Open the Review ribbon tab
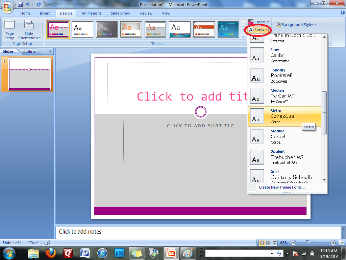This screenshot has width=346, height=260. pos(146,13)
